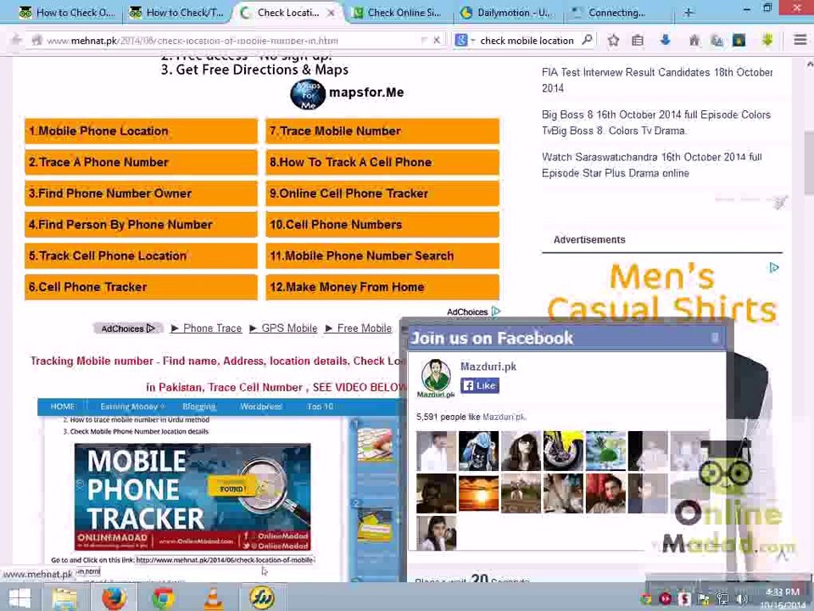Open the Phone Trace ad link

coord(212,328)
